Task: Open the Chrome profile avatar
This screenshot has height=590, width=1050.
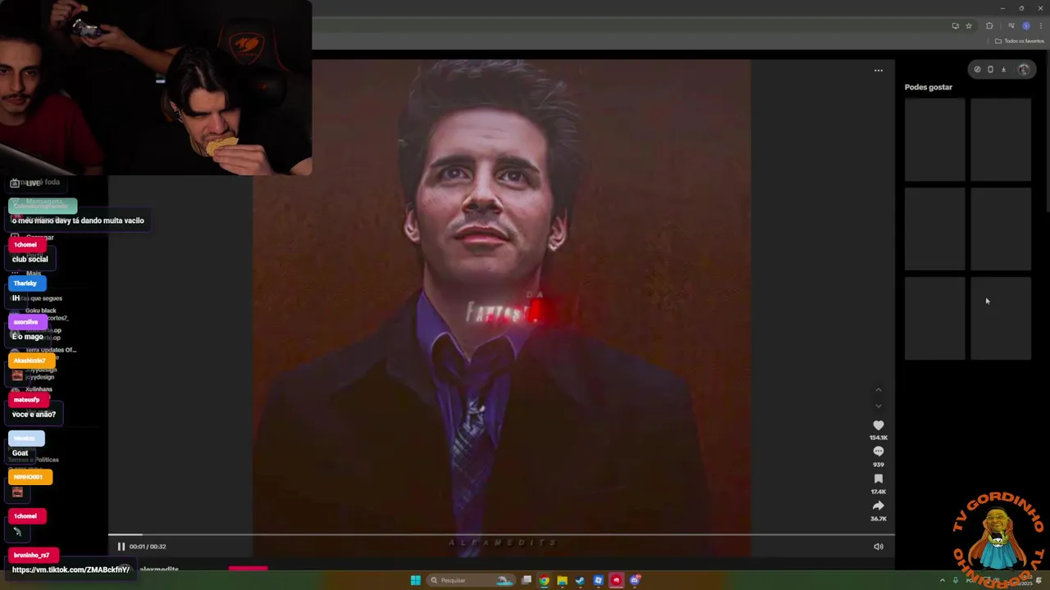Action: [1025, 25]
